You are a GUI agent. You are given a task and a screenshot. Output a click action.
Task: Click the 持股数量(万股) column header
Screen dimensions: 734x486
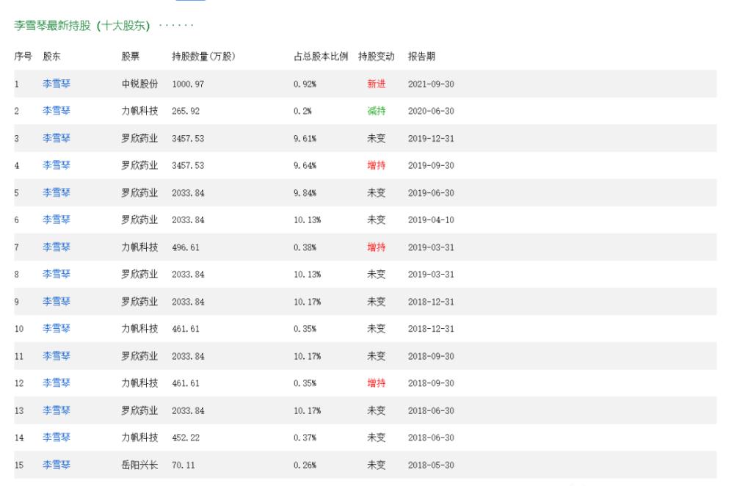[203, 57]
